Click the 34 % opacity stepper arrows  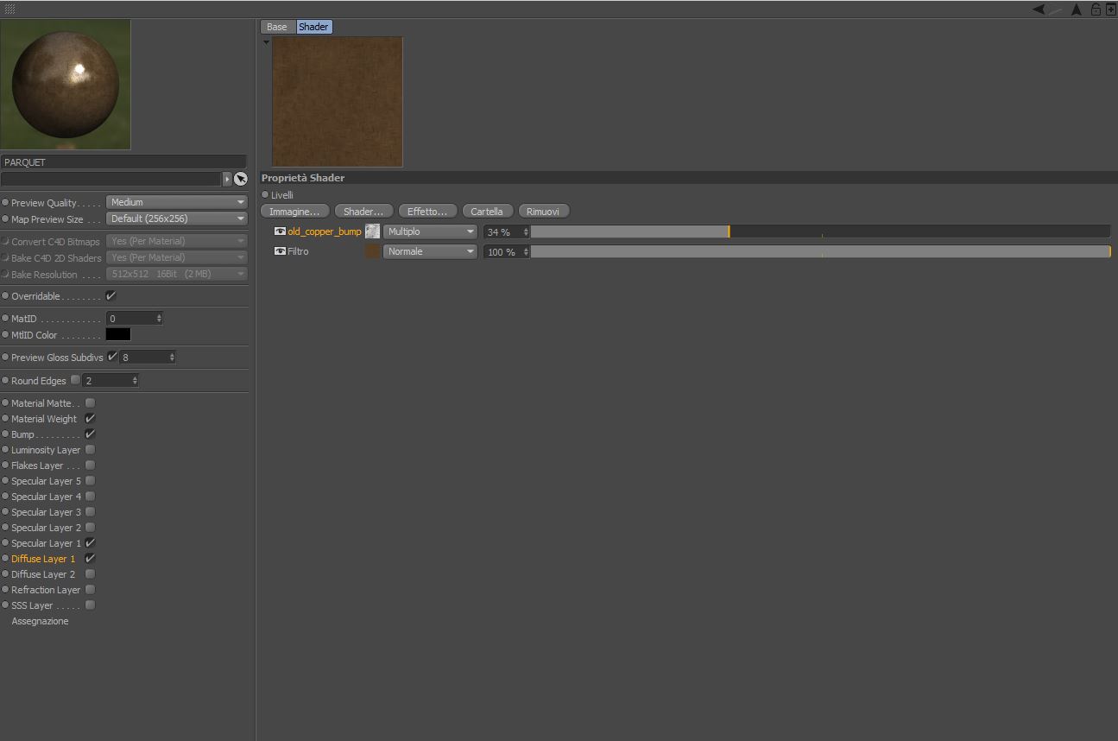(526, 231)
